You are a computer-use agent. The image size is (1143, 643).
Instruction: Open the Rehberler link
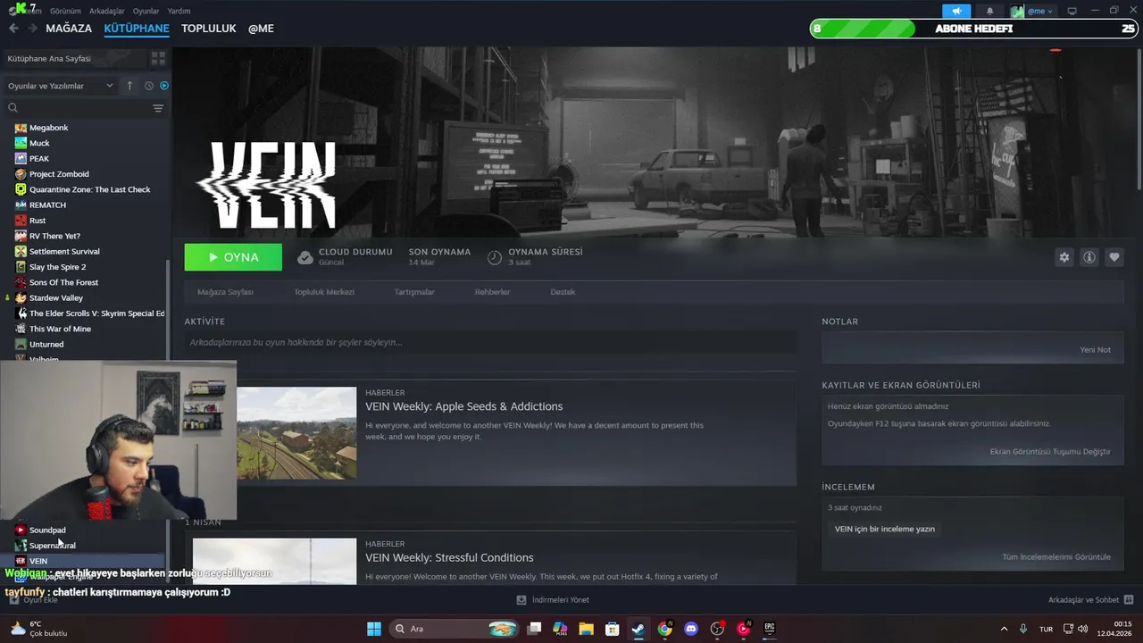point(492,292)
